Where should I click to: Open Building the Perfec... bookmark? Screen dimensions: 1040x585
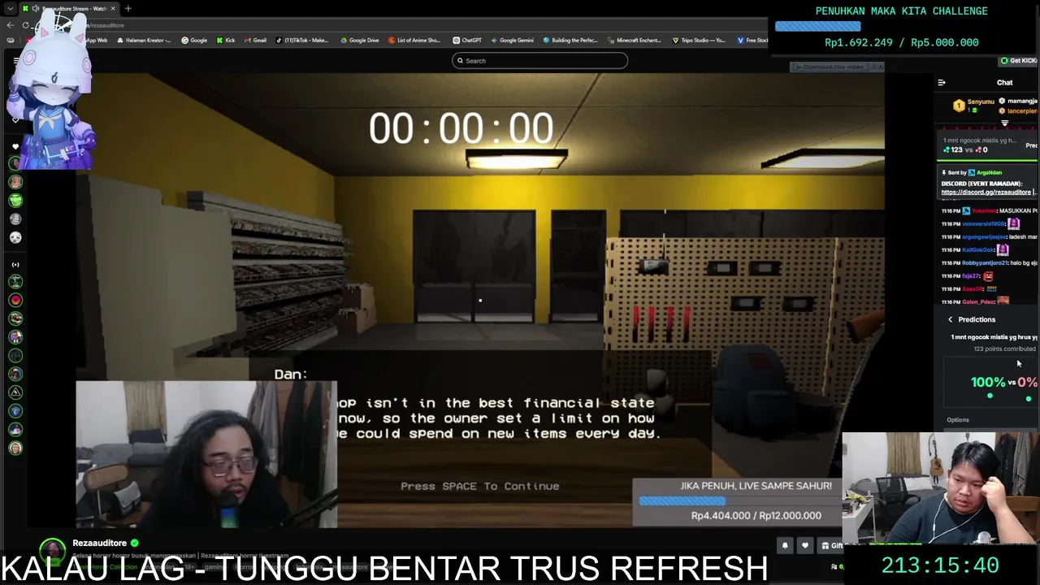click(x=569, y=40)
